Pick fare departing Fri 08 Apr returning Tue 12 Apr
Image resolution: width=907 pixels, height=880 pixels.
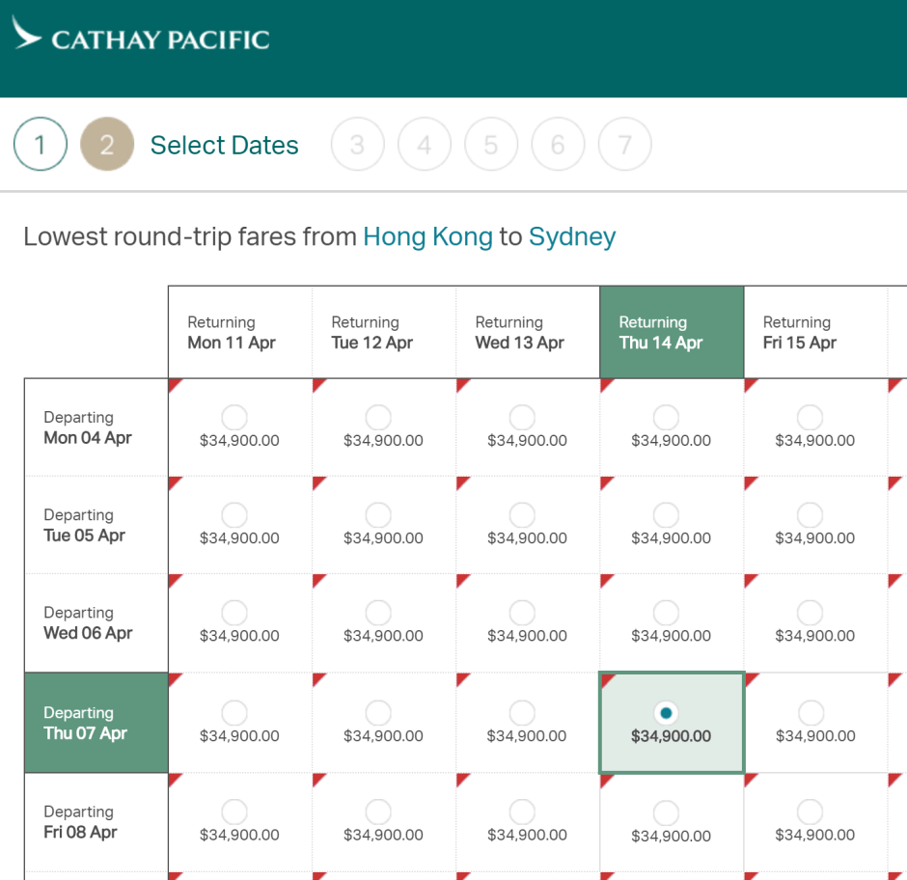click(x=378, y=812)
